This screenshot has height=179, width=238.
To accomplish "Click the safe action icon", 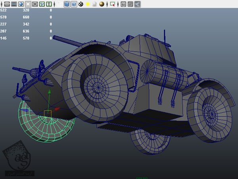I will pyautogui.click(x=42, y=4).
